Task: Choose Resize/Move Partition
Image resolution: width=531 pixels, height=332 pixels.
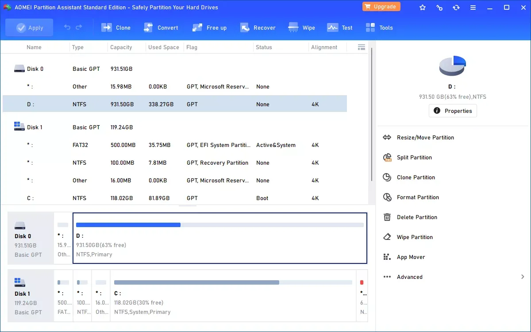Action: pyautogui.click(x=425, y=138)
